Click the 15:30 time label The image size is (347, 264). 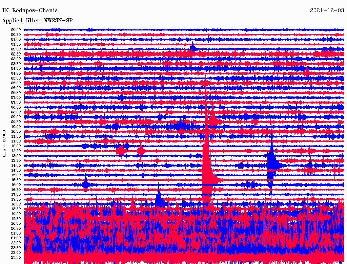(16, 180)
